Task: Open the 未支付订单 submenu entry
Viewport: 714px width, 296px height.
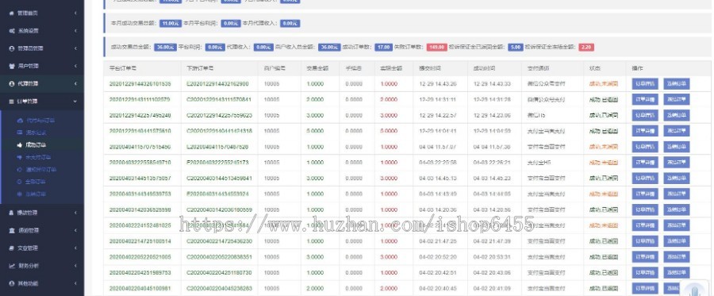Action: 38,157
